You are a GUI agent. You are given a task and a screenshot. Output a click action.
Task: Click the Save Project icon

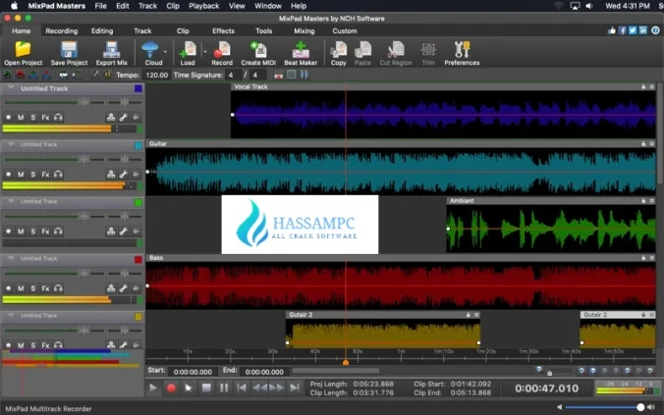click(69, 49)
